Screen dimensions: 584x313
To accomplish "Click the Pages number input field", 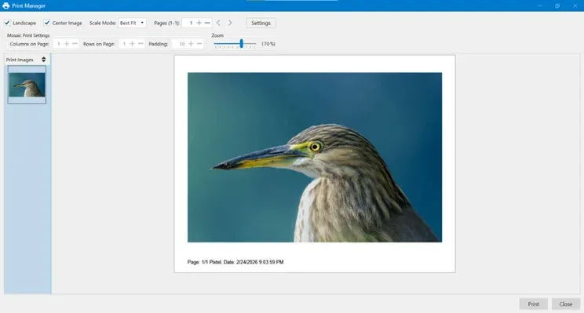I will tap(189, 23).
